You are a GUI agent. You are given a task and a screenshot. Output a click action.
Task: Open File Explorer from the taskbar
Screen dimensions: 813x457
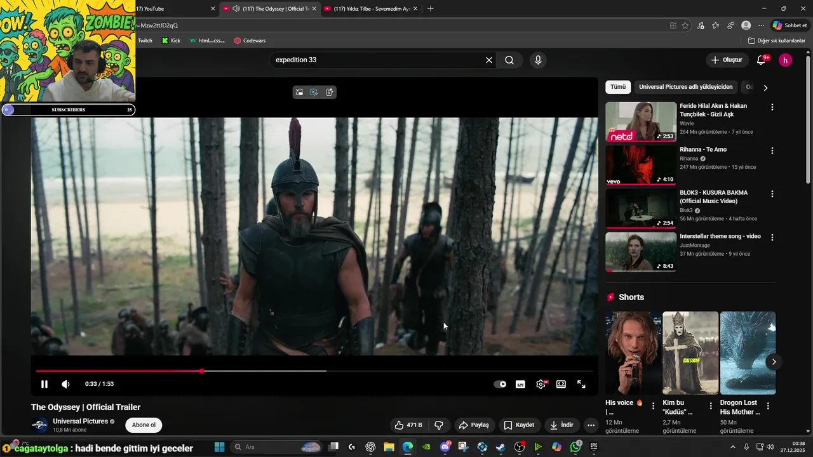click(389, 447)
